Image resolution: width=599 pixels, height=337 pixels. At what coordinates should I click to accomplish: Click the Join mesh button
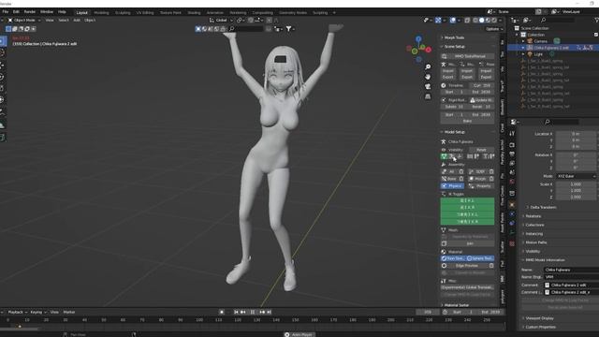coord(470,243)
